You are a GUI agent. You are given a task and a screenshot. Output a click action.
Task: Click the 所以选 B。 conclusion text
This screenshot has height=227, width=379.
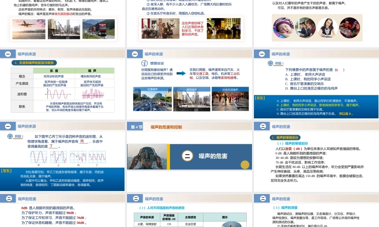pos(346,113)
